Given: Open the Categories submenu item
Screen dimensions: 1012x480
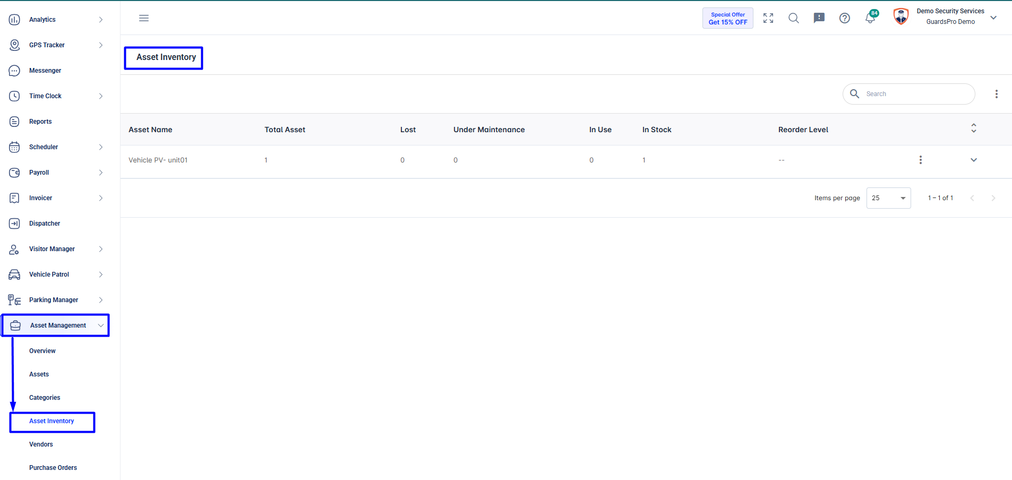Looking at the screenshot, I should point(45,398).
